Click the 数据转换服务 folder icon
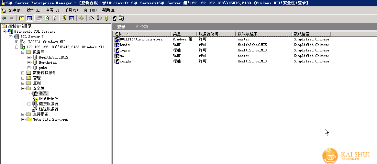The image size is (377, 164). [29, 73]
